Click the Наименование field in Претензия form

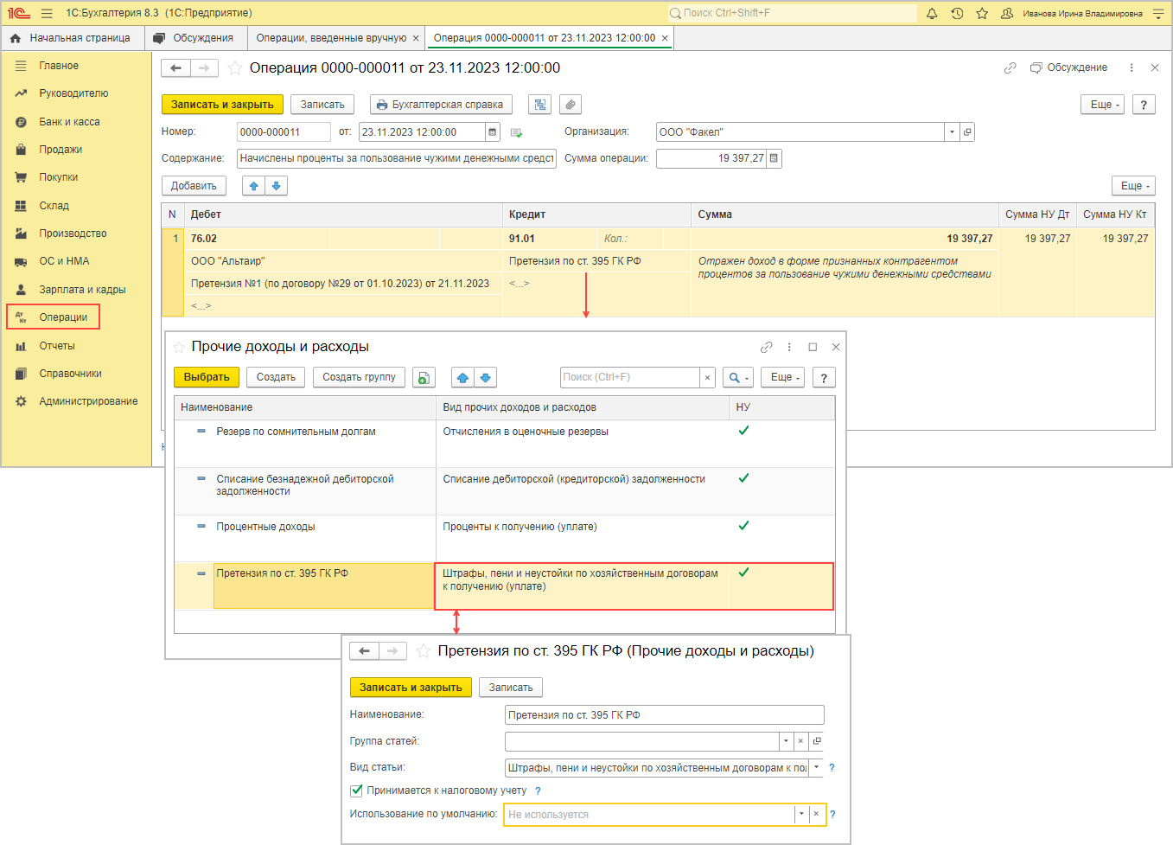(664, 715)
